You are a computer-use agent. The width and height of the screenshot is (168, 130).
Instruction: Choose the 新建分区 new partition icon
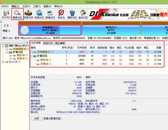pos(50,14)
